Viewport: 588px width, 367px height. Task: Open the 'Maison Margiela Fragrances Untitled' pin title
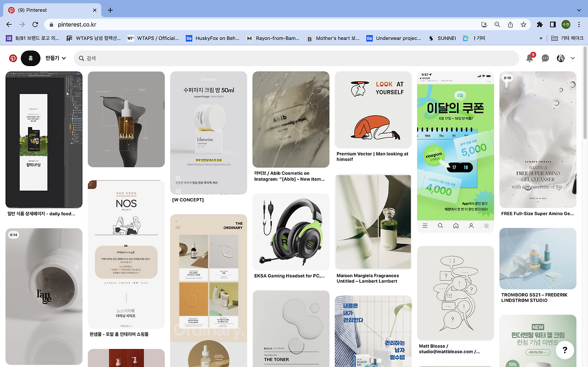pyautogui.click(x=367, y=278)
